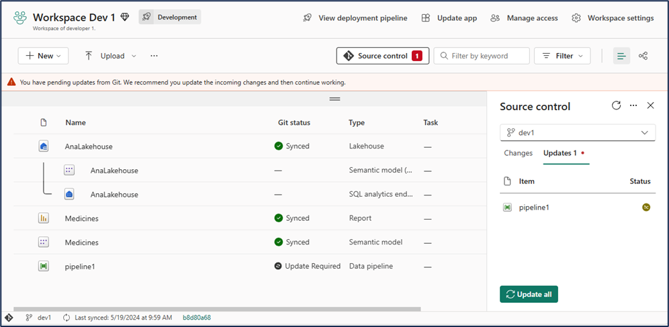Click the Git icon in status bar
Screen dimensions: 669x327
(9, 318)
